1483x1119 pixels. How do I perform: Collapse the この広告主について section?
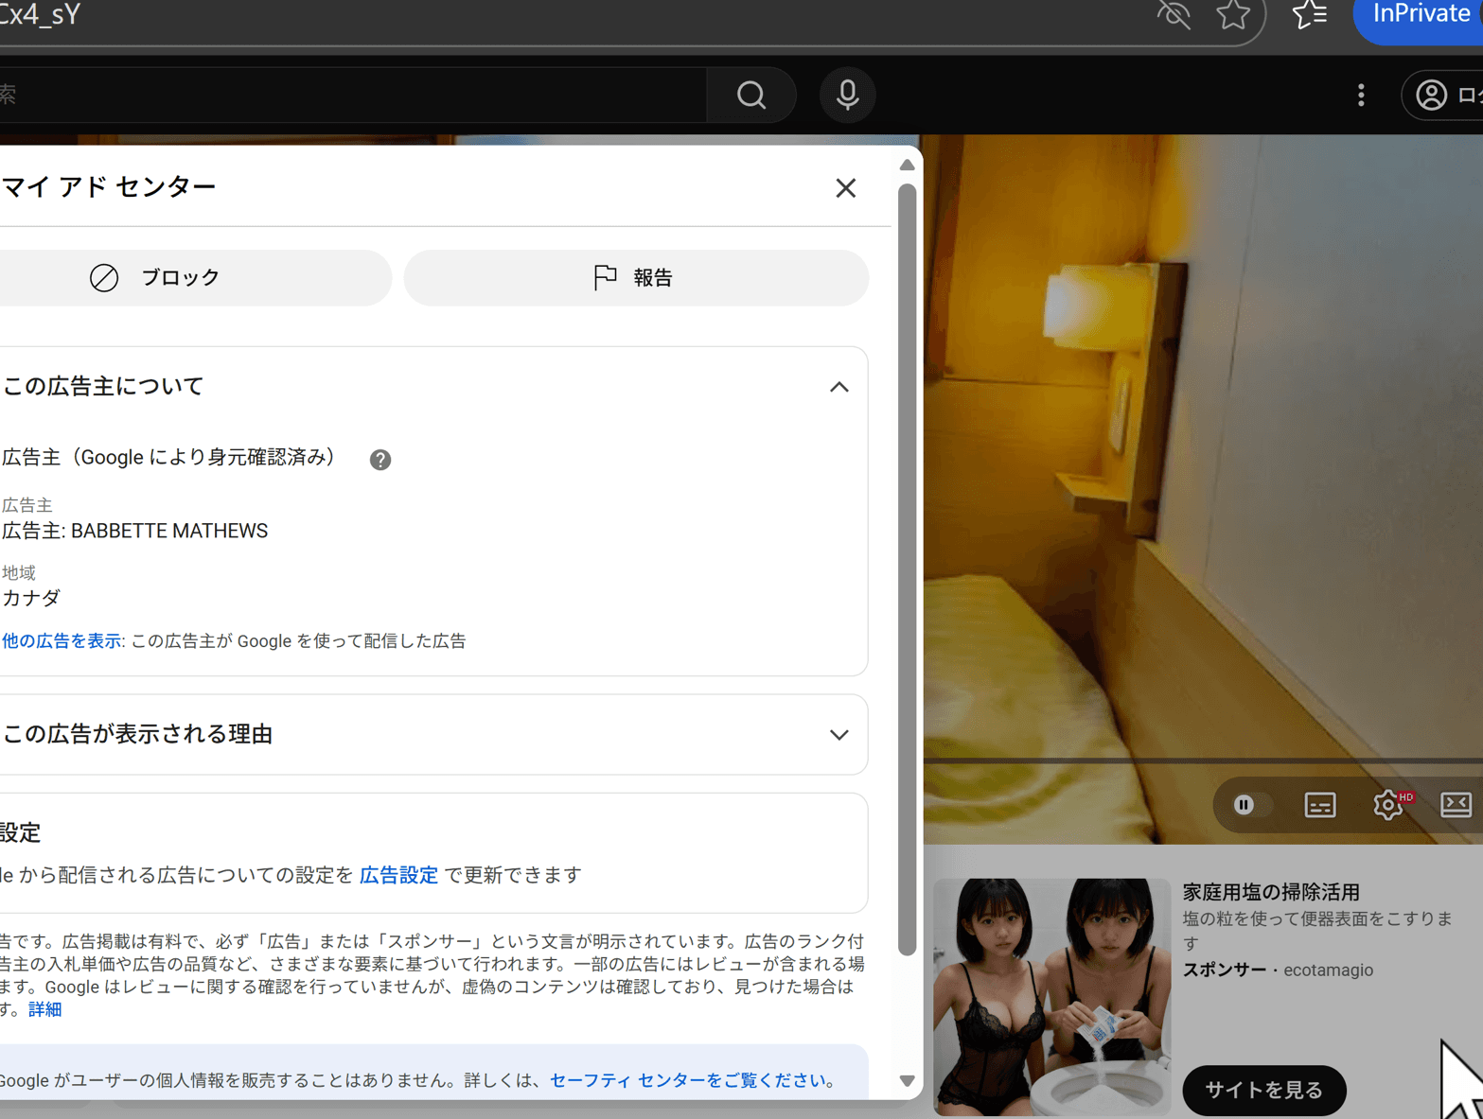click(839, 387)
